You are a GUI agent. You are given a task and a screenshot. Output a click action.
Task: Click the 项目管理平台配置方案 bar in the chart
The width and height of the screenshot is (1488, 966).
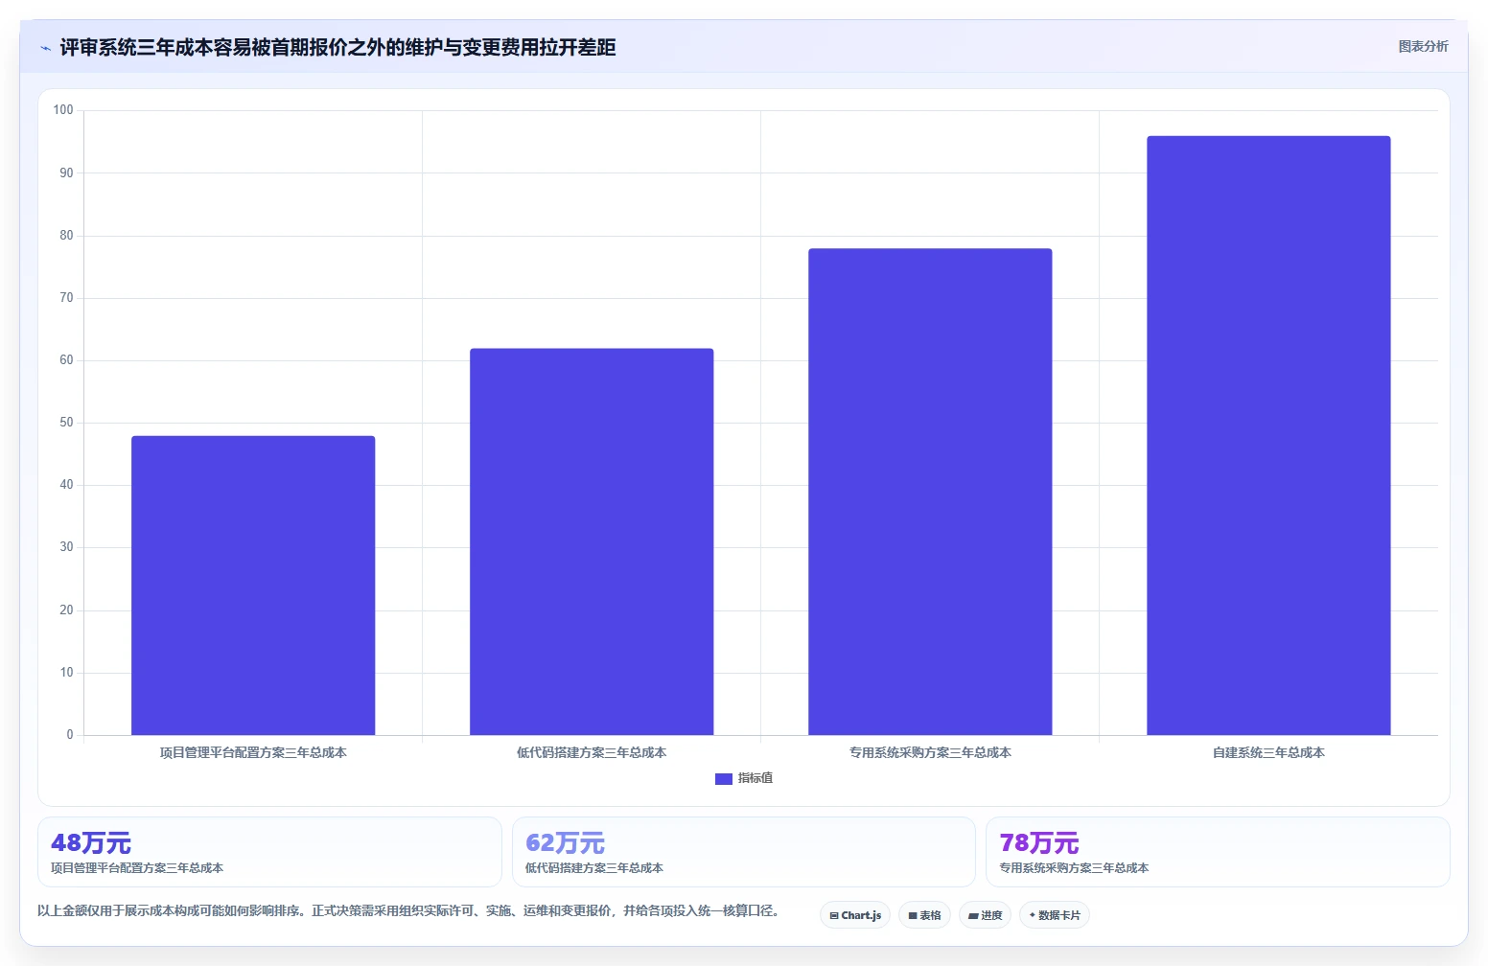(x=253, y=586)
